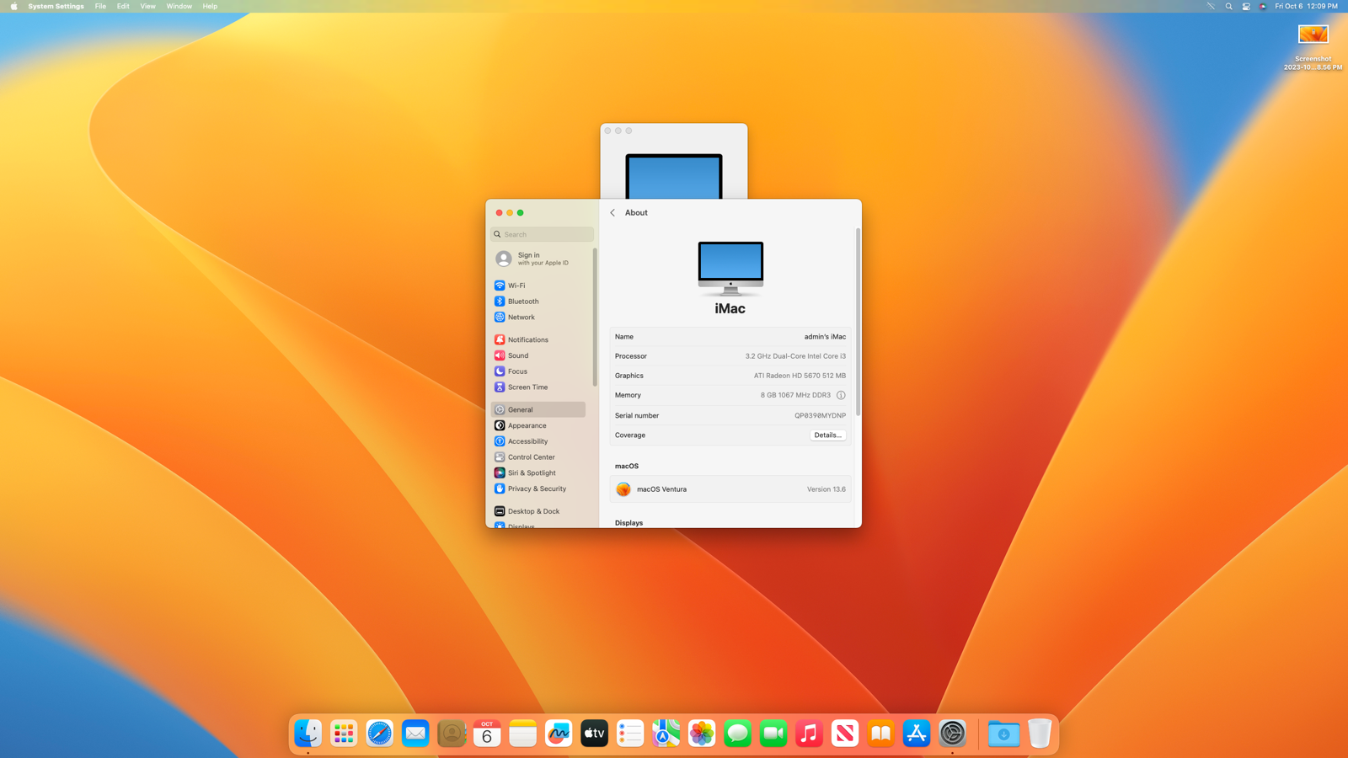Screen dimensions: 1348x758
Task: Open Appearance settings
Action: (538, 425)
